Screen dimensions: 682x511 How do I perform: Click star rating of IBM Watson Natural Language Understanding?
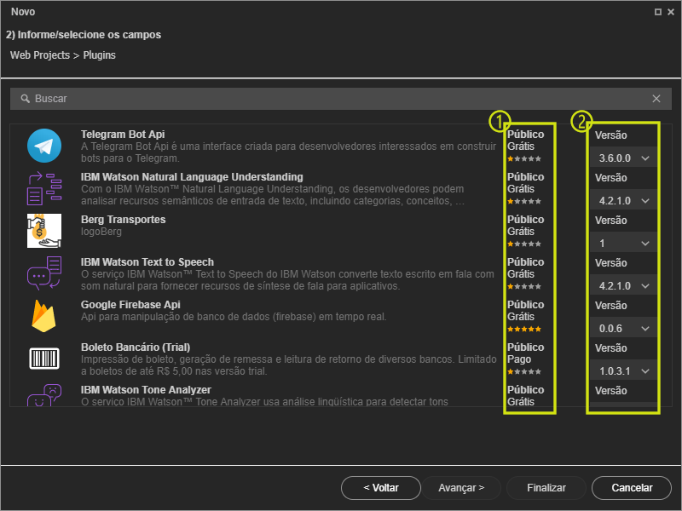point(524,202)
